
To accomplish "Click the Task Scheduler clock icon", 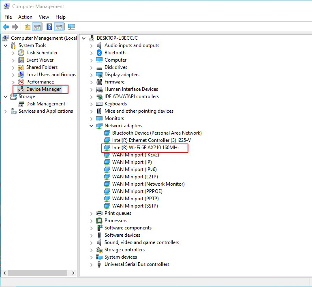I will coord(21,53).
